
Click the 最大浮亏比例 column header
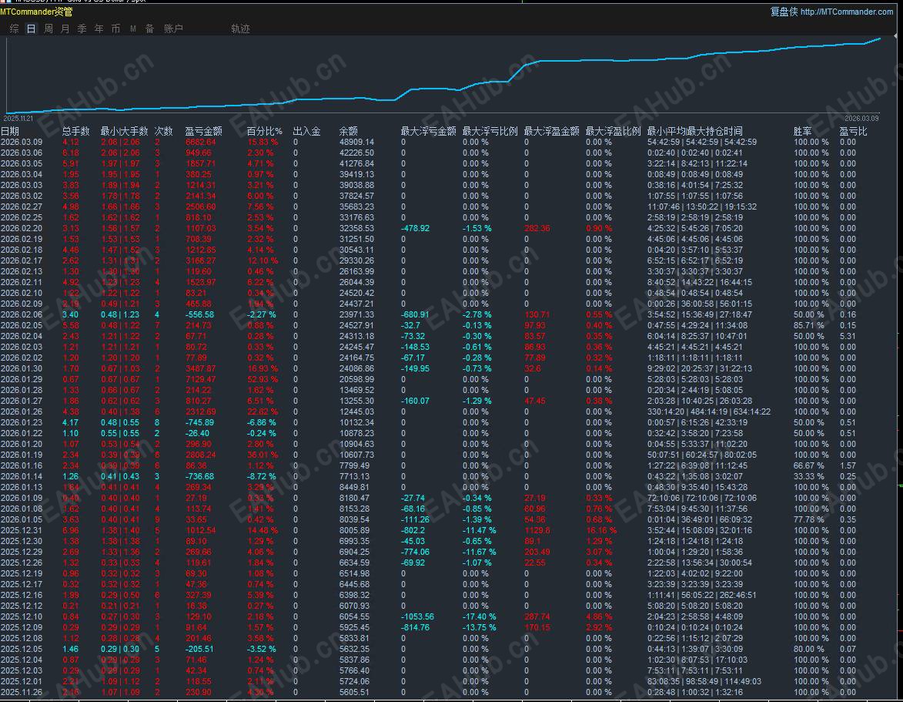(x=490, y=132)
